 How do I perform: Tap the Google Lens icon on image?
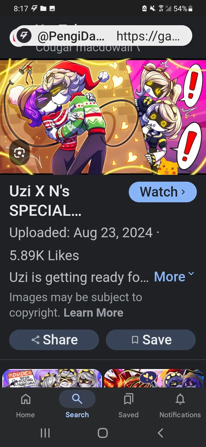coord(19,153)
